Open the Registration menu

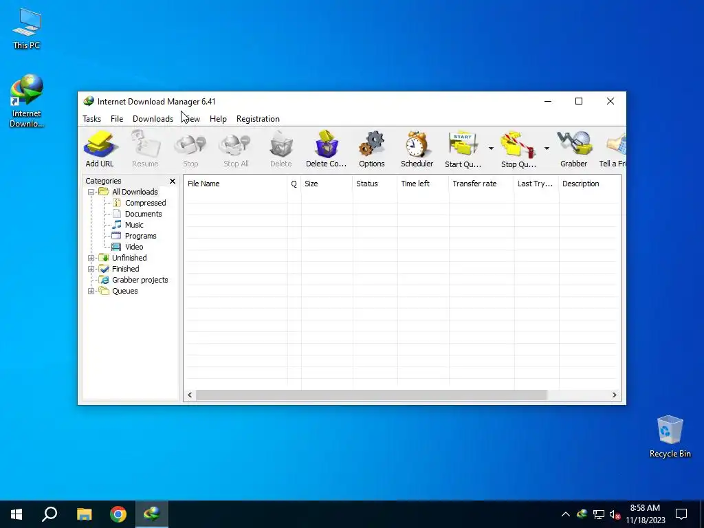pyautogui.click(x=258, y=119)
